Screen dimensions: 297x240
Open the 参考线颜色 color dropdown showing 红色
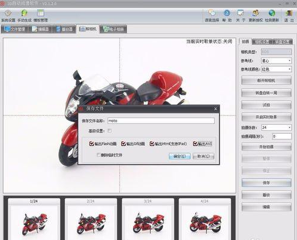pos(277,70)
